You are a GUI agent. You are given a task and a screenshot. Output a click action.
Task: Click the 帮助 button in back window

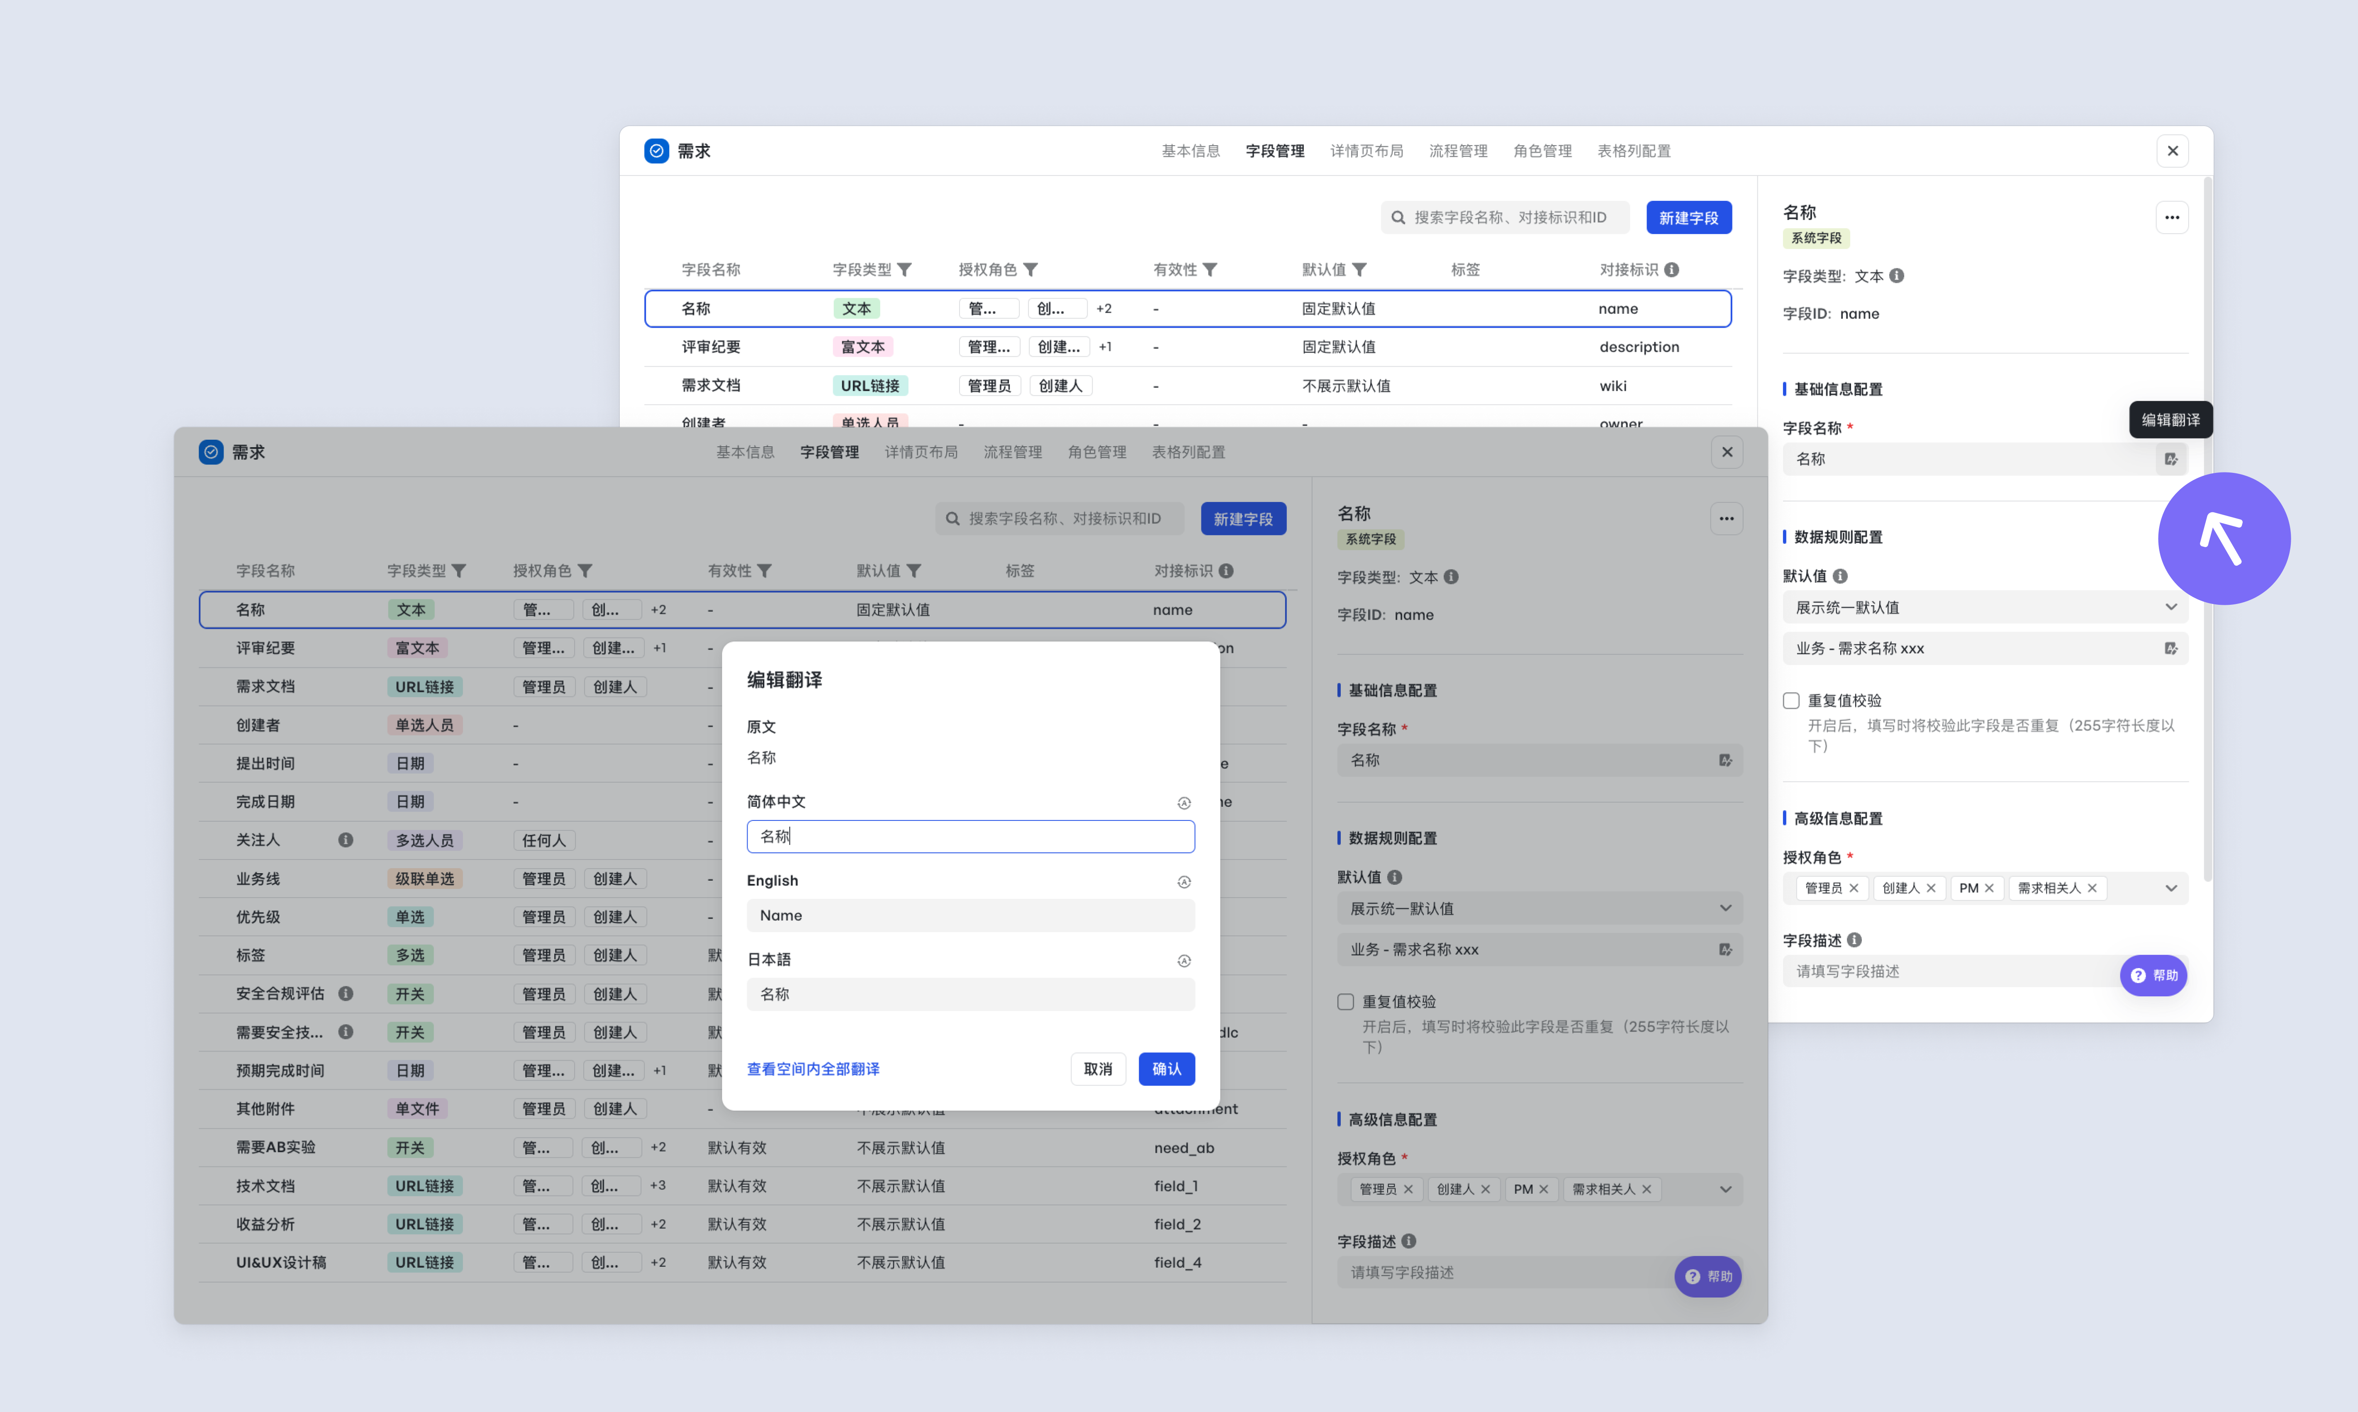[2153, 976]
